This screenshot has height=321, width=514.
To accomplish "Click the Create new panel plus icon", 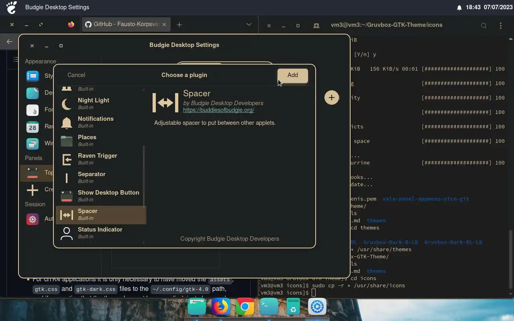I will click(33, 190).
